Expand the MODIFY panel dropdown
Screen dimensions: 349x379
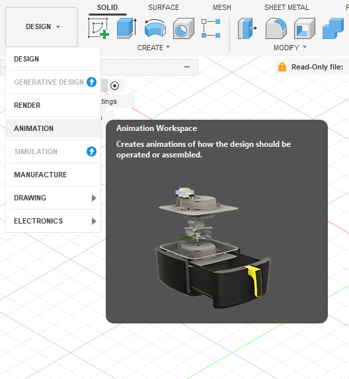[x=290, y=48]
